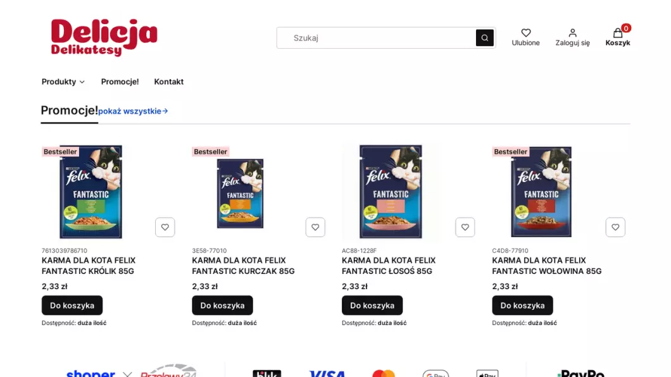Viewport: 671px width, 377px height.
Task: Open Zaloguj się account icon
Action: (x=572, y=33)
